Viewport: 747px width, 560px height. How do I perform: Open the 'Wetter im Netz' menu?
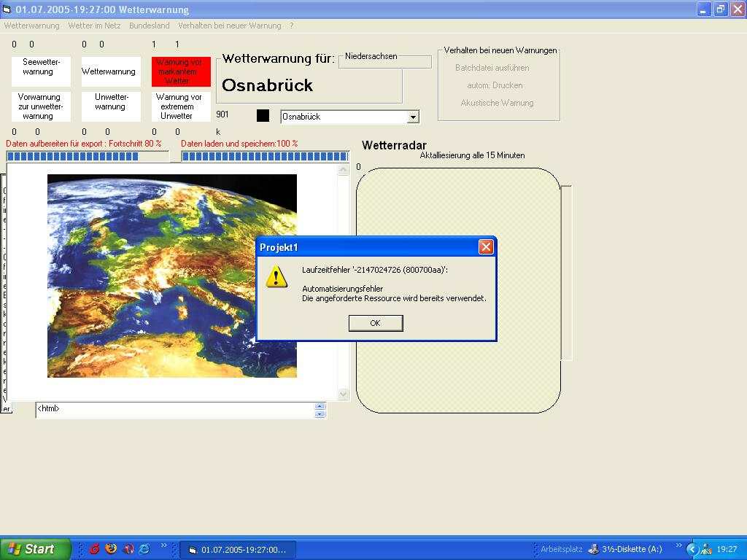coord(94,26)
